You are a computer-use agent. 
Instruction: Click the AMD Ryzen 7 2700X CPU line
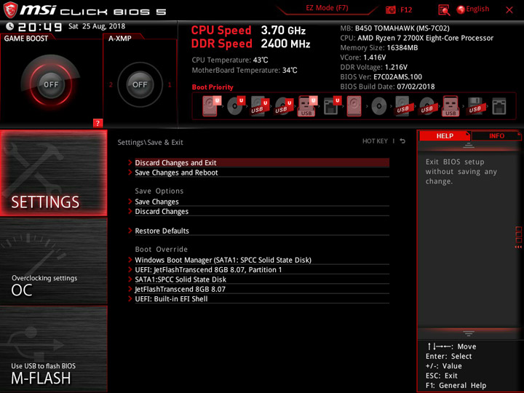coord(417,38)
